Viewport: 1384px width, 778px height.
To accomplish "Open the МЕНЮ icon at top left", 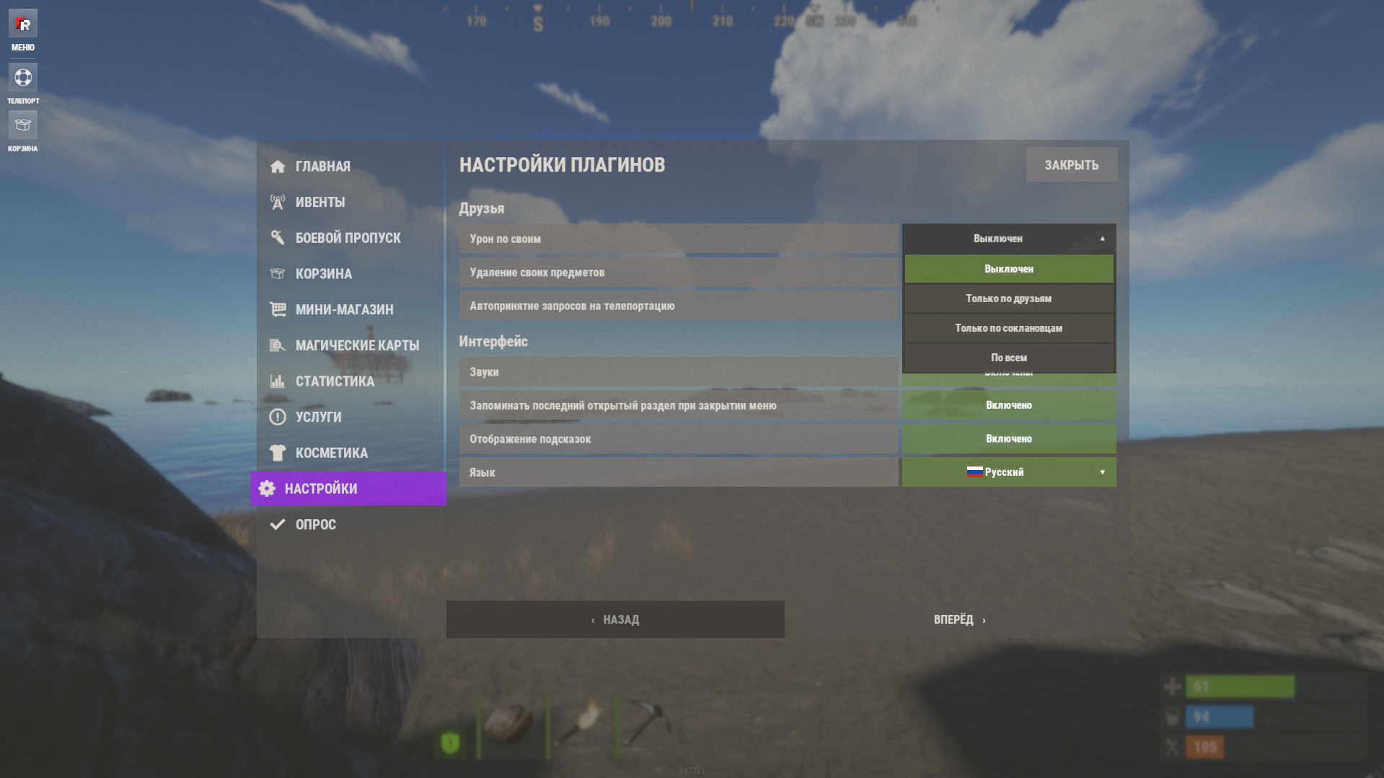I will 22,24.
